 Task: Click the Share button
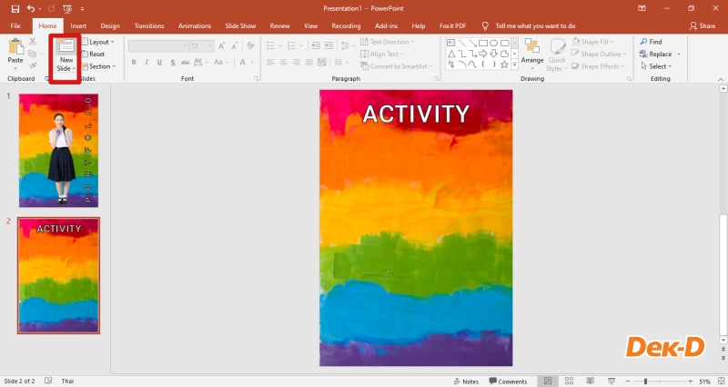tap(703, 26)
